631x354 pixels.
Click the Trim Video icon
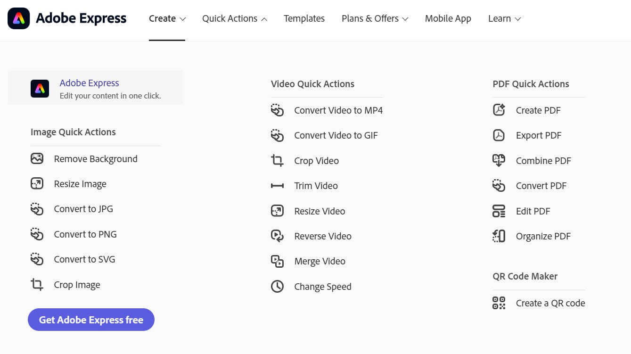pos(277,186)
